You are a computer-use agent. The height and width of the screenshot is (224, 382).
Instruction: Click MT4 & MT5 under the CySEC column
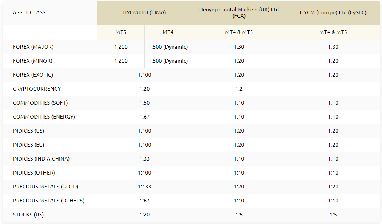point(333,32)
